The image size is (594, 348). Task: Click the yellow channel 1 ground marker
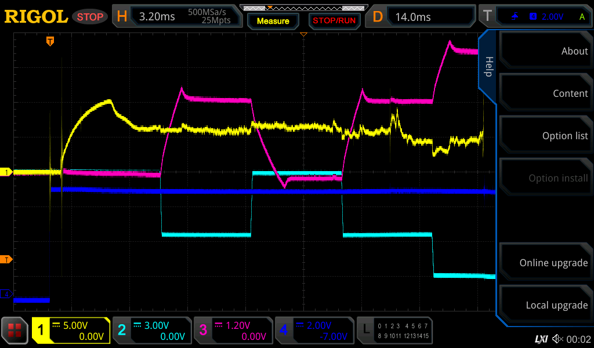point(7,172)
